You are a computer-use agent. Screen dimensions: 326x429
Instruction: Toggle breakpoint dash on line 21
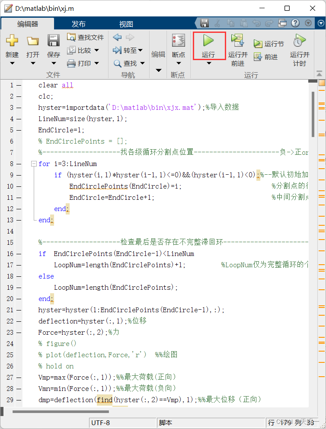19,310
